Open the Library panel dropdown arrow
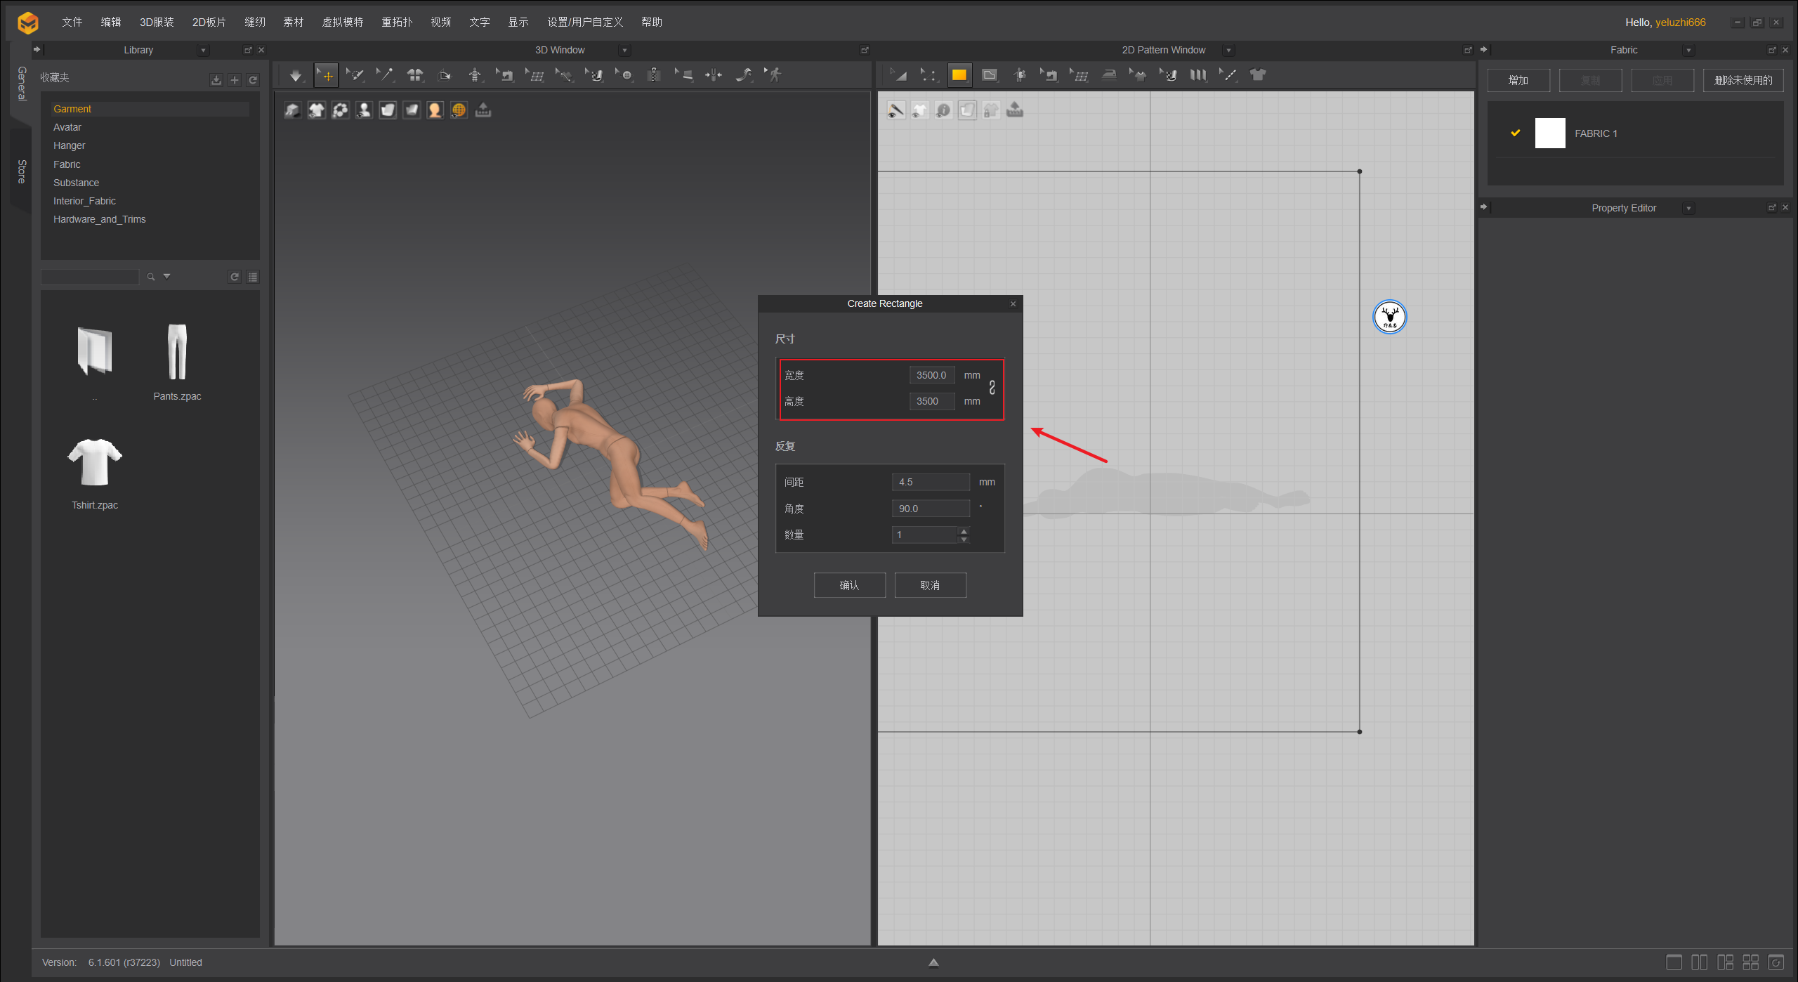 click(203, 51)
